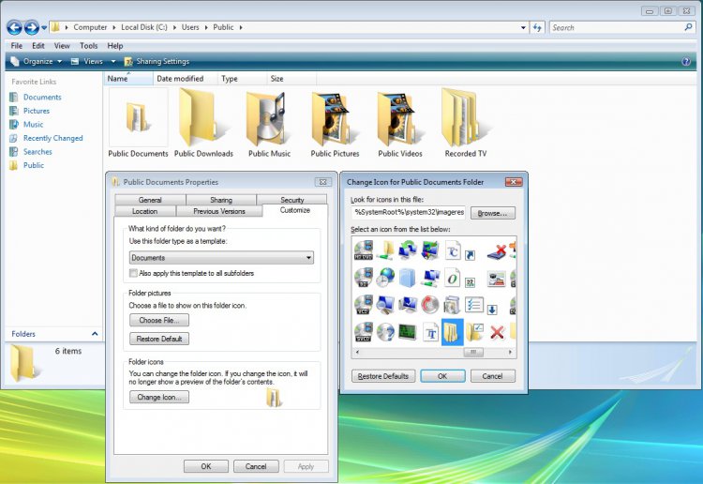Switch to the General tab

(x=150, y=200)
